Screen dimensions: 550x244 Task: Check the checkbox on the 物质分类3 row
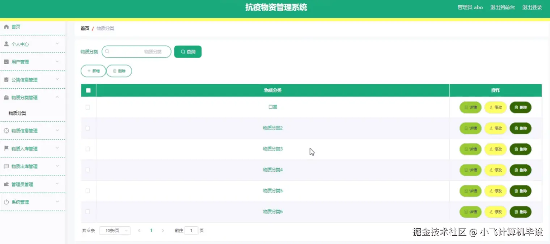click(x=88, y=149)
